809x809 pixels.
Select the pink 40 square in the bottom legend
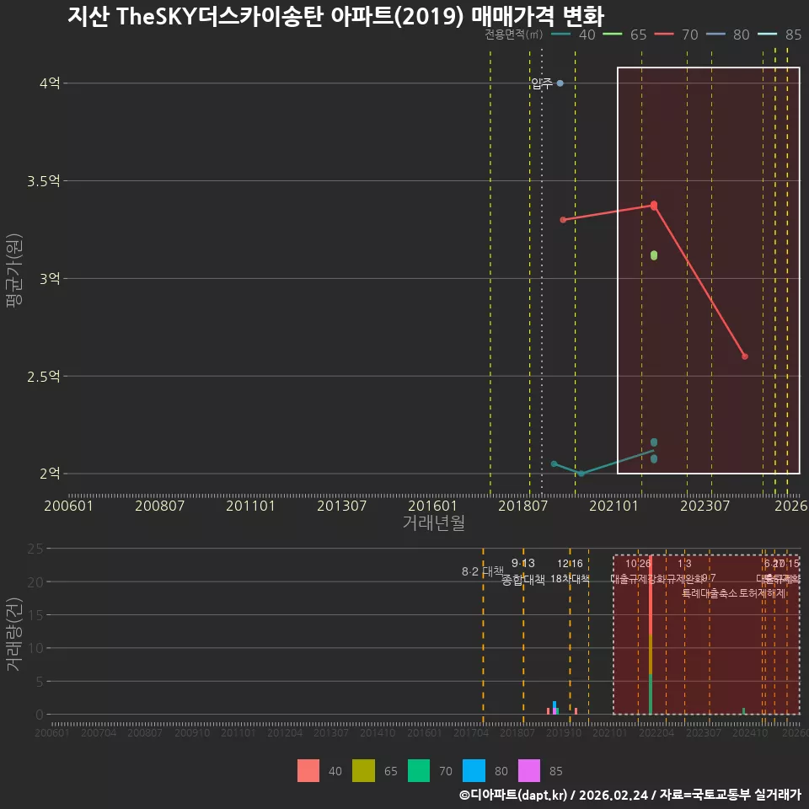coord(308,771)
